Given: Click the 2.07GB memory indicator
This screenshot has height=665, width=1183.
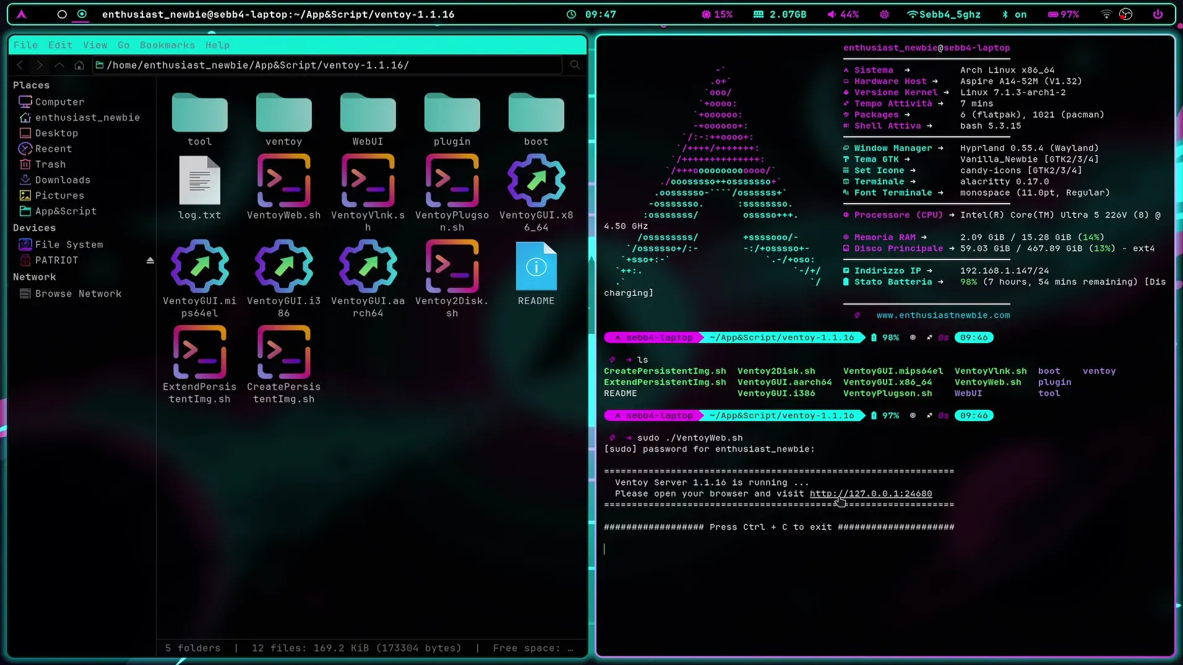Looking at the screenshot, I should point(780,14).
